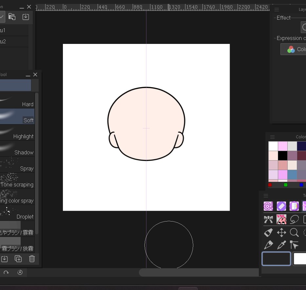Click the horizontal ruler at mark 1100
The height and width of the screenshot is (290, 306).
157,7
